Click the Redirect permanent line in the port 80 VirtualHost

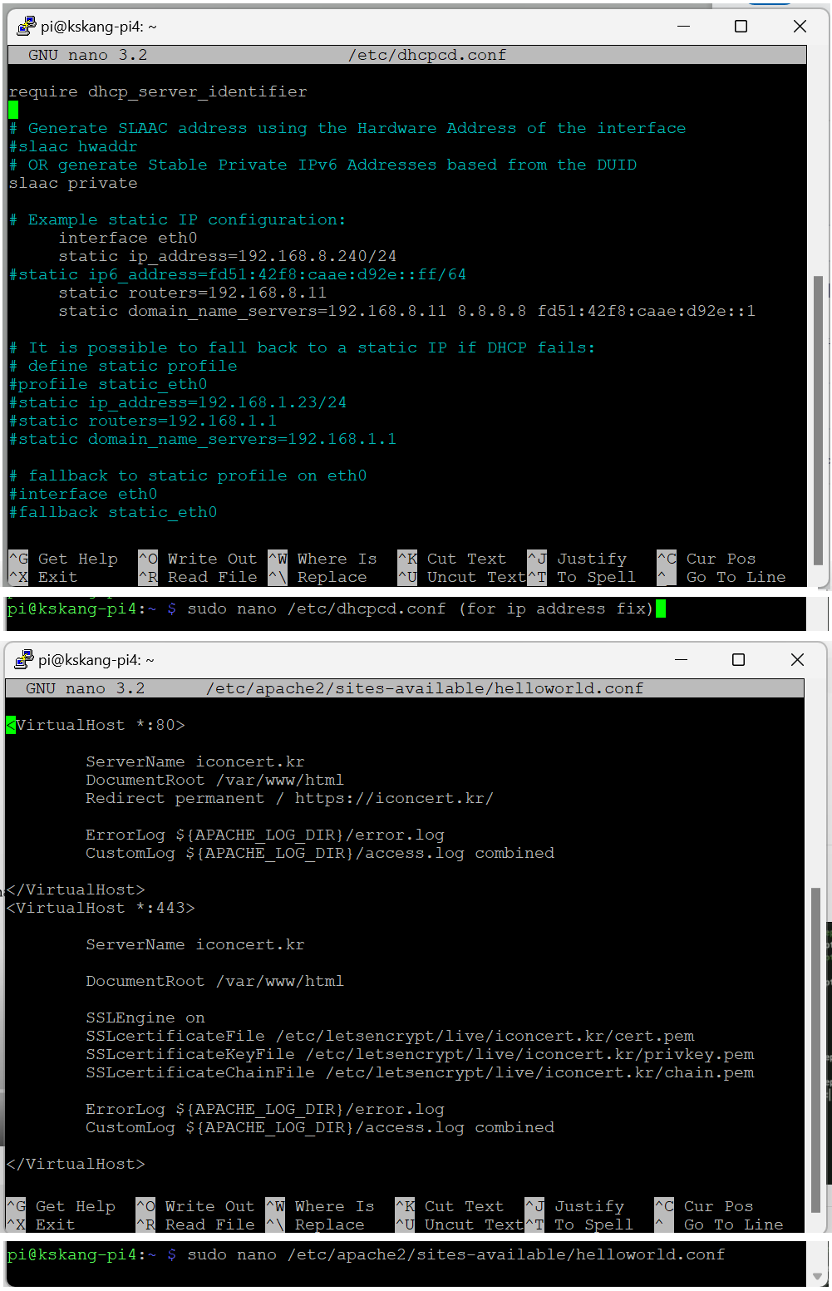pos(289,798)
